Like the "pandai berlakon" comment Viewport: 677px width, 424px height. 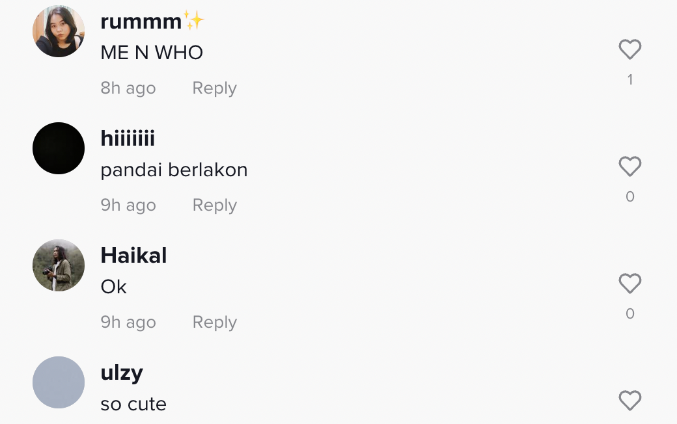pos(629,167)
